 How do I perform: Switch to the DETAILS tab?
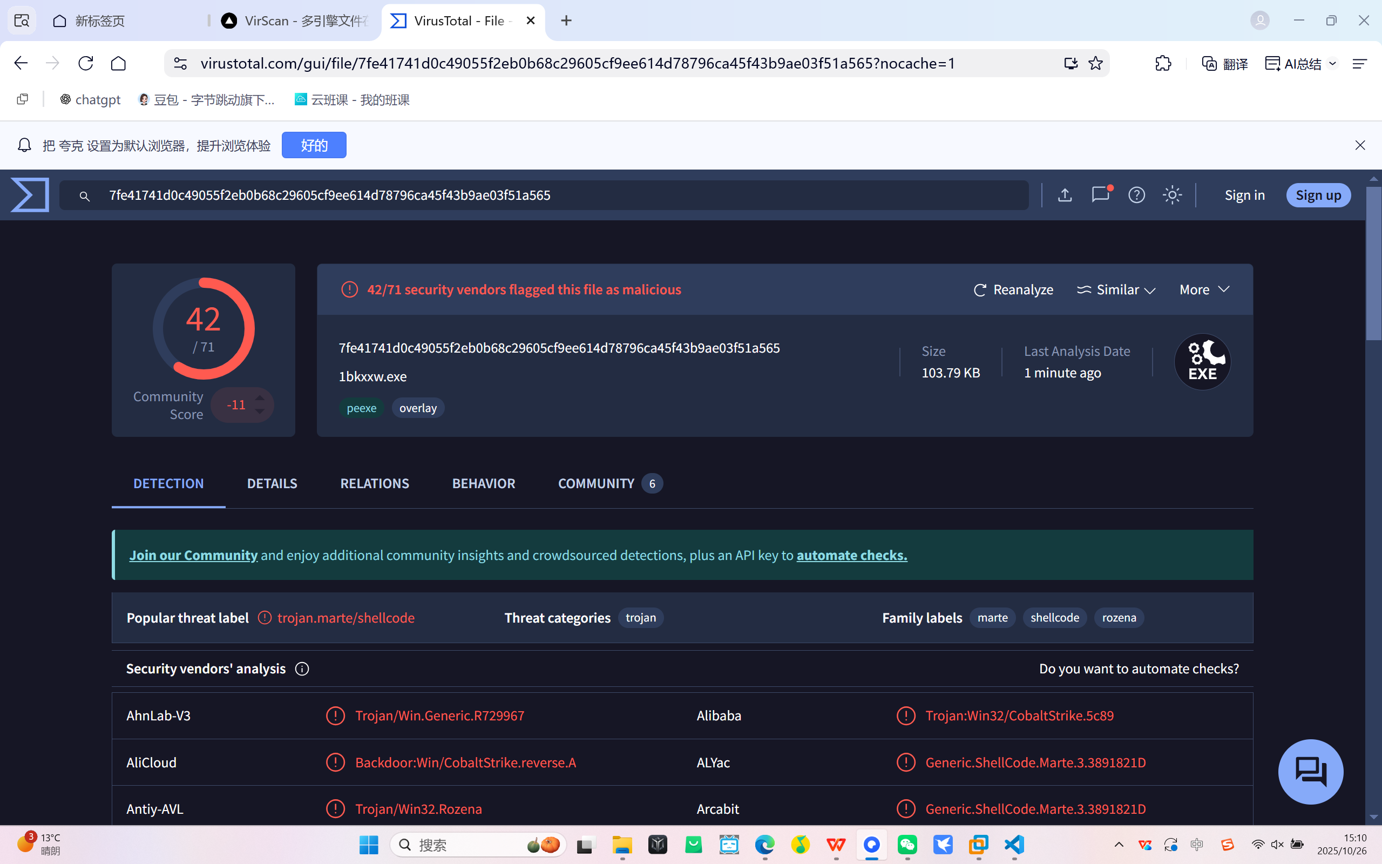click(x=272, y=483)
